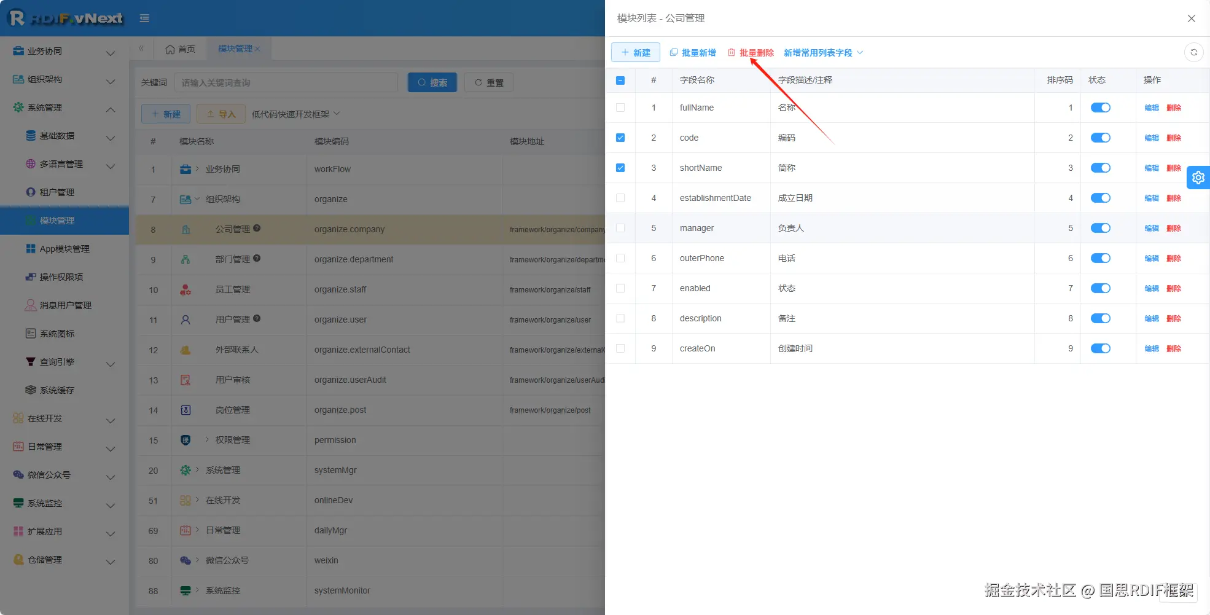Click the RDIF.vNext logo
1210x615 pixels.
66,18
